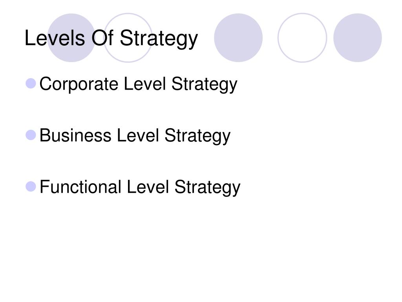Select the bullet dot beside Corporate Level Strategy
The height and width of the screenshot is (302, 402).
(x=31, y=83)
